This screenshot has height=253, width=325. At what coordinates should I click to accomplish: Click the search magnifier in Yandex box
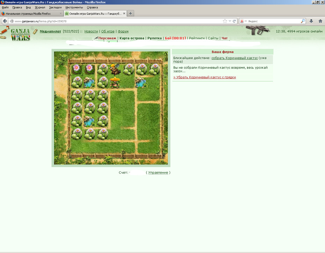303,21
